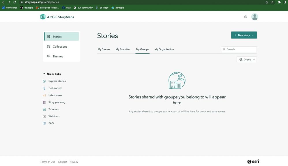Open Terms of Use footer link
Image resolution: width=288 pixels, height=166 pixels.
pyautogui.click(x=48, y=162)
